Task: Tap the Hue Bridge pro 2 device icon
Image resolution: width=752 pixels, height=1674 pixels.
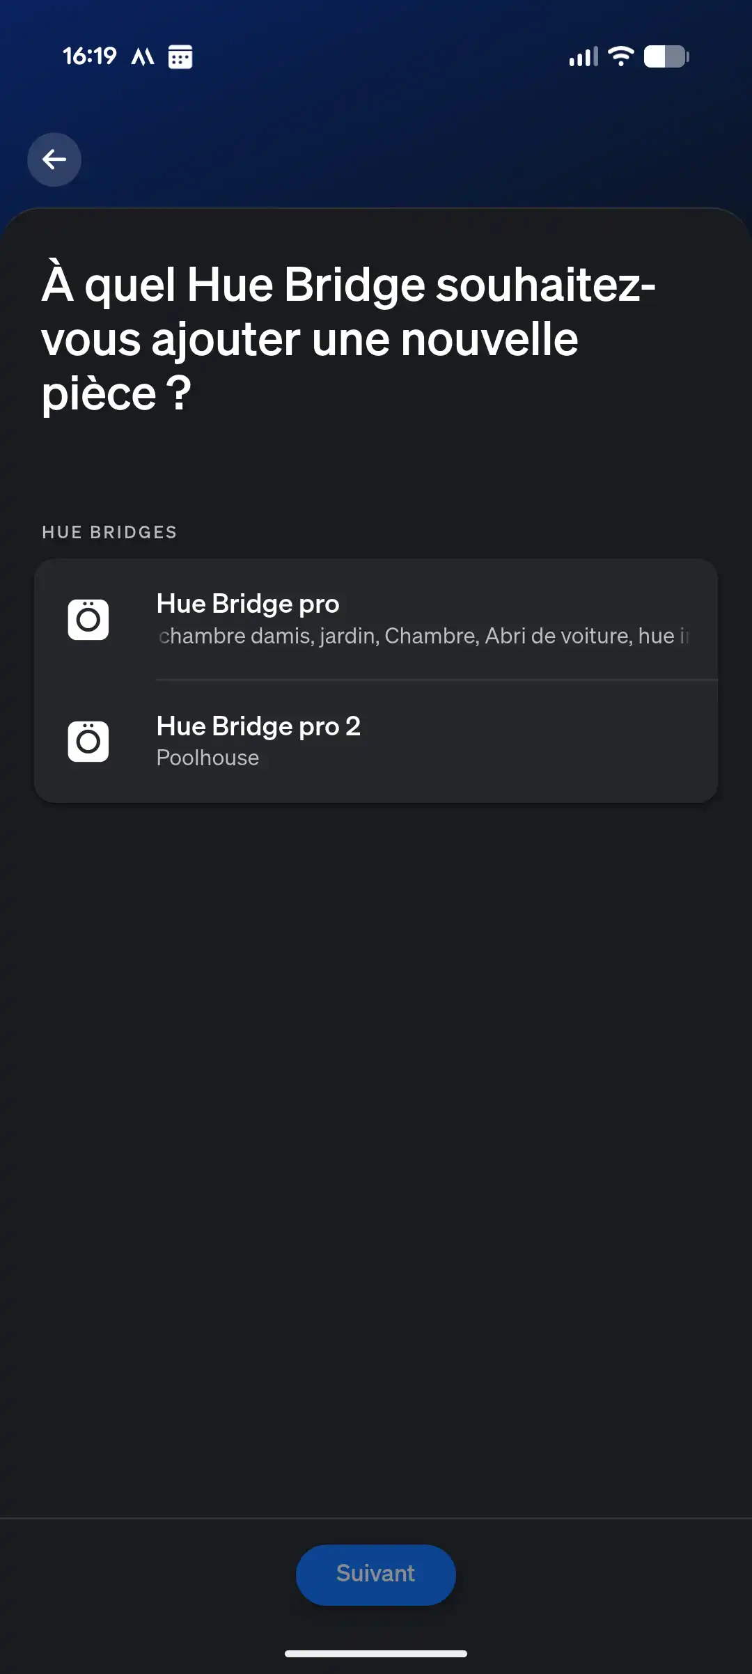Action: point(88,742)
